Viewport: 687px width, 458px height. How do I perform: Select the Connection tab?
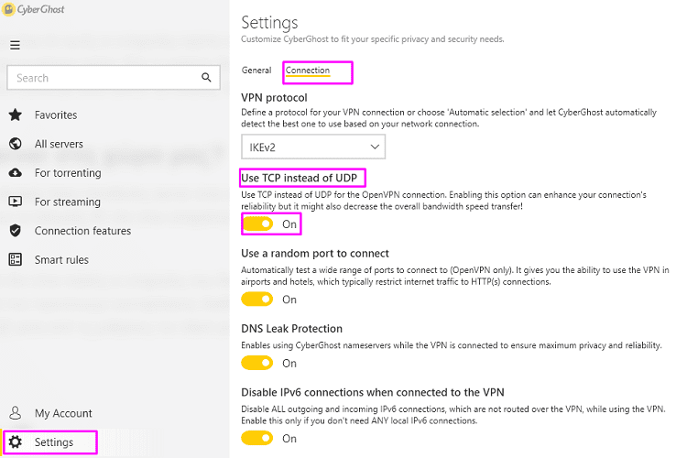tap(308, 71)
